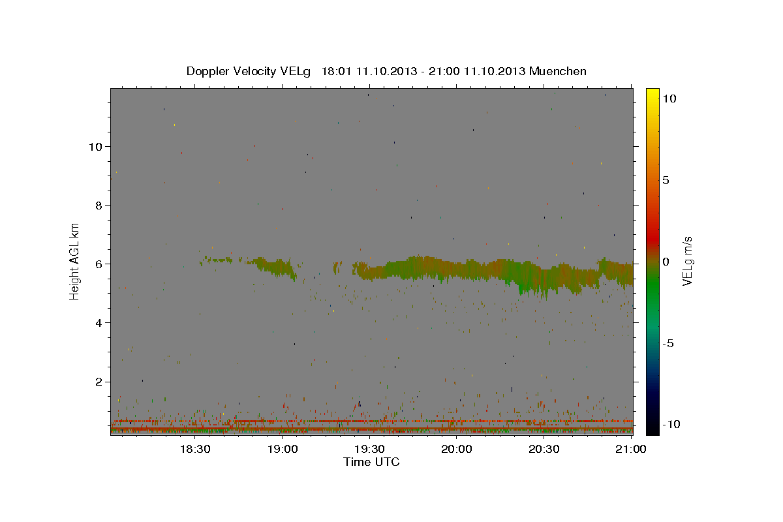Screen dimensions: 783x522
Task: Click the colorbar label "VELg m/s"
Action: click(687, 260)
